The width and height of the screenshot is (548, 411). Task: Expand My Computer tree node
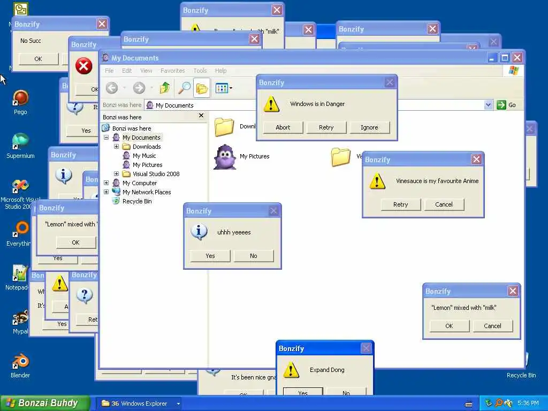tap(106, 183)
